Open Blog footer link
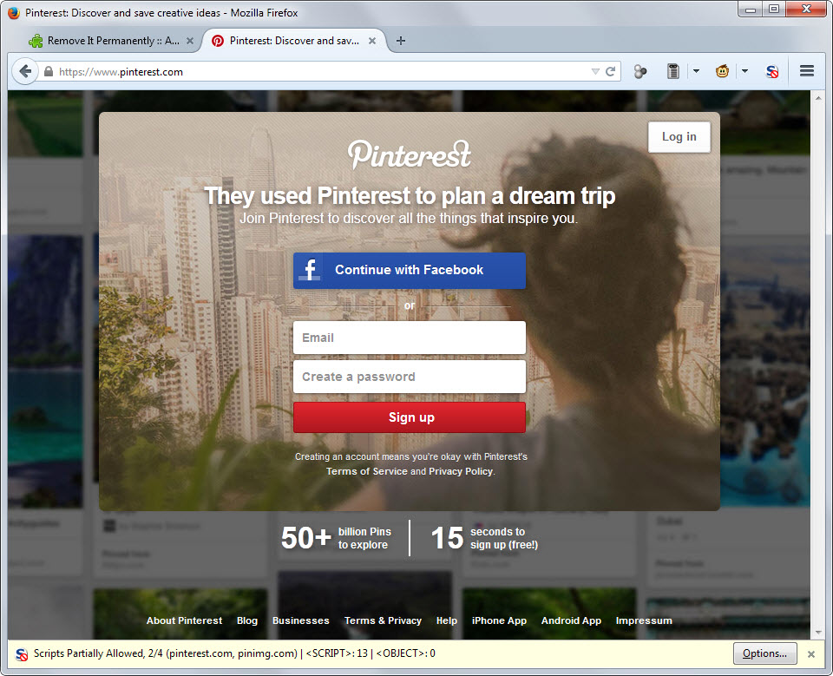 pos(247,620)
